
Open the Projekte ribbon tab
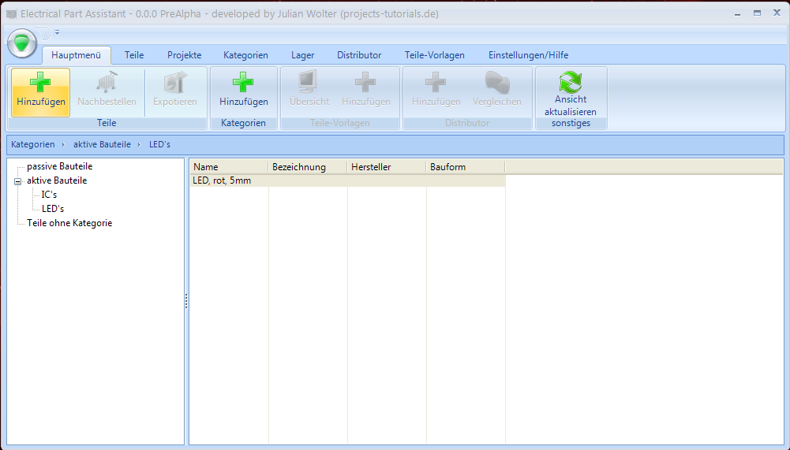(185, 55)
